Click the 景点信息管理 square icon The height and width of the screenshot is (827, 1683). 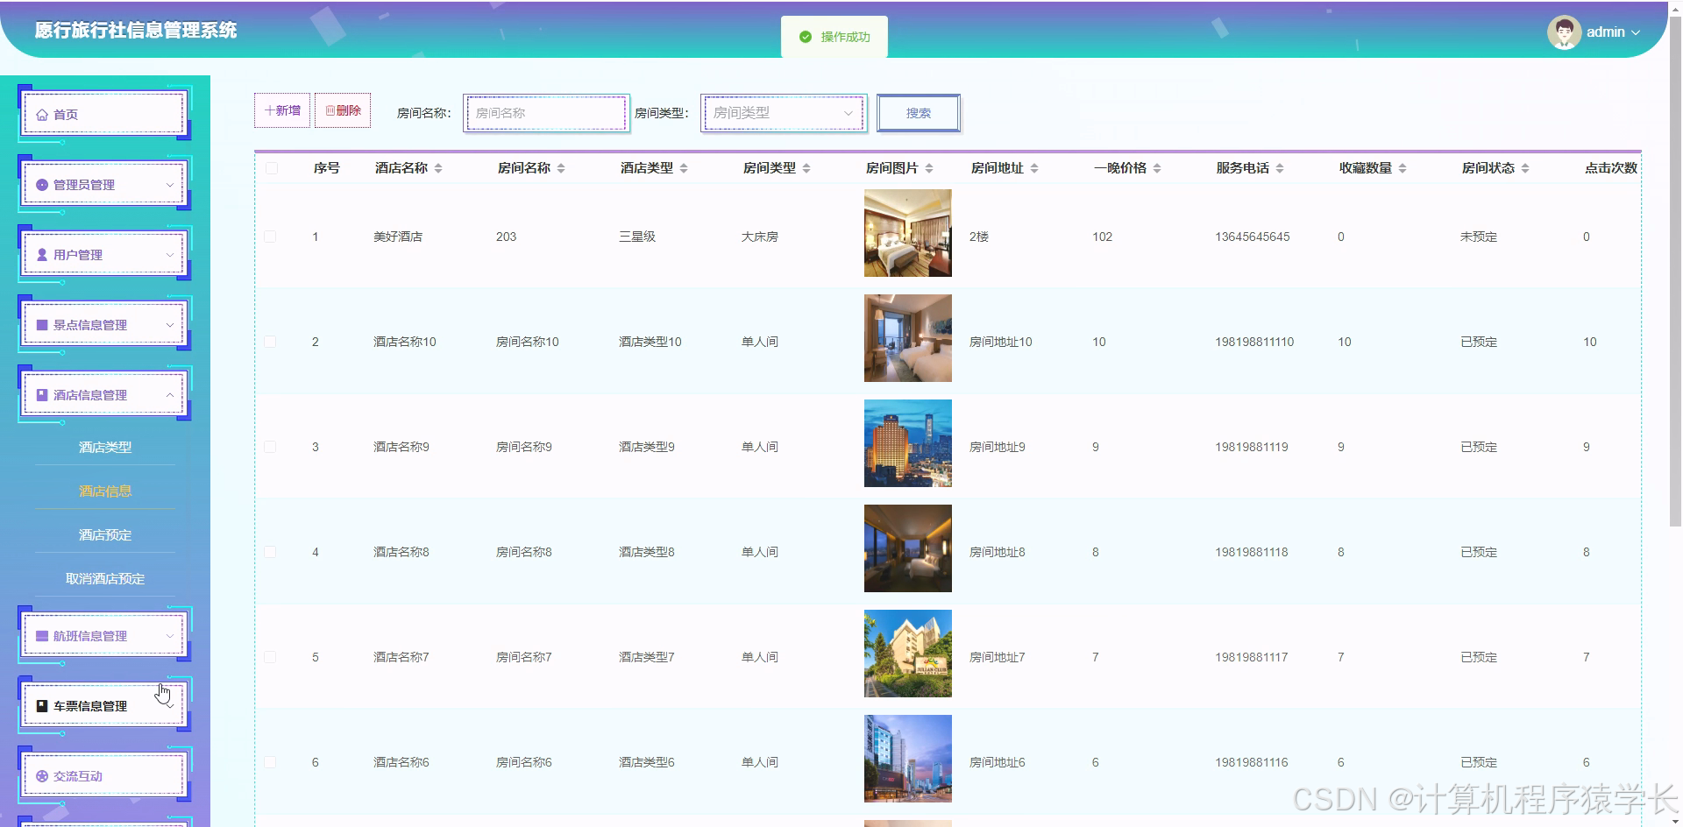point(42,325)
